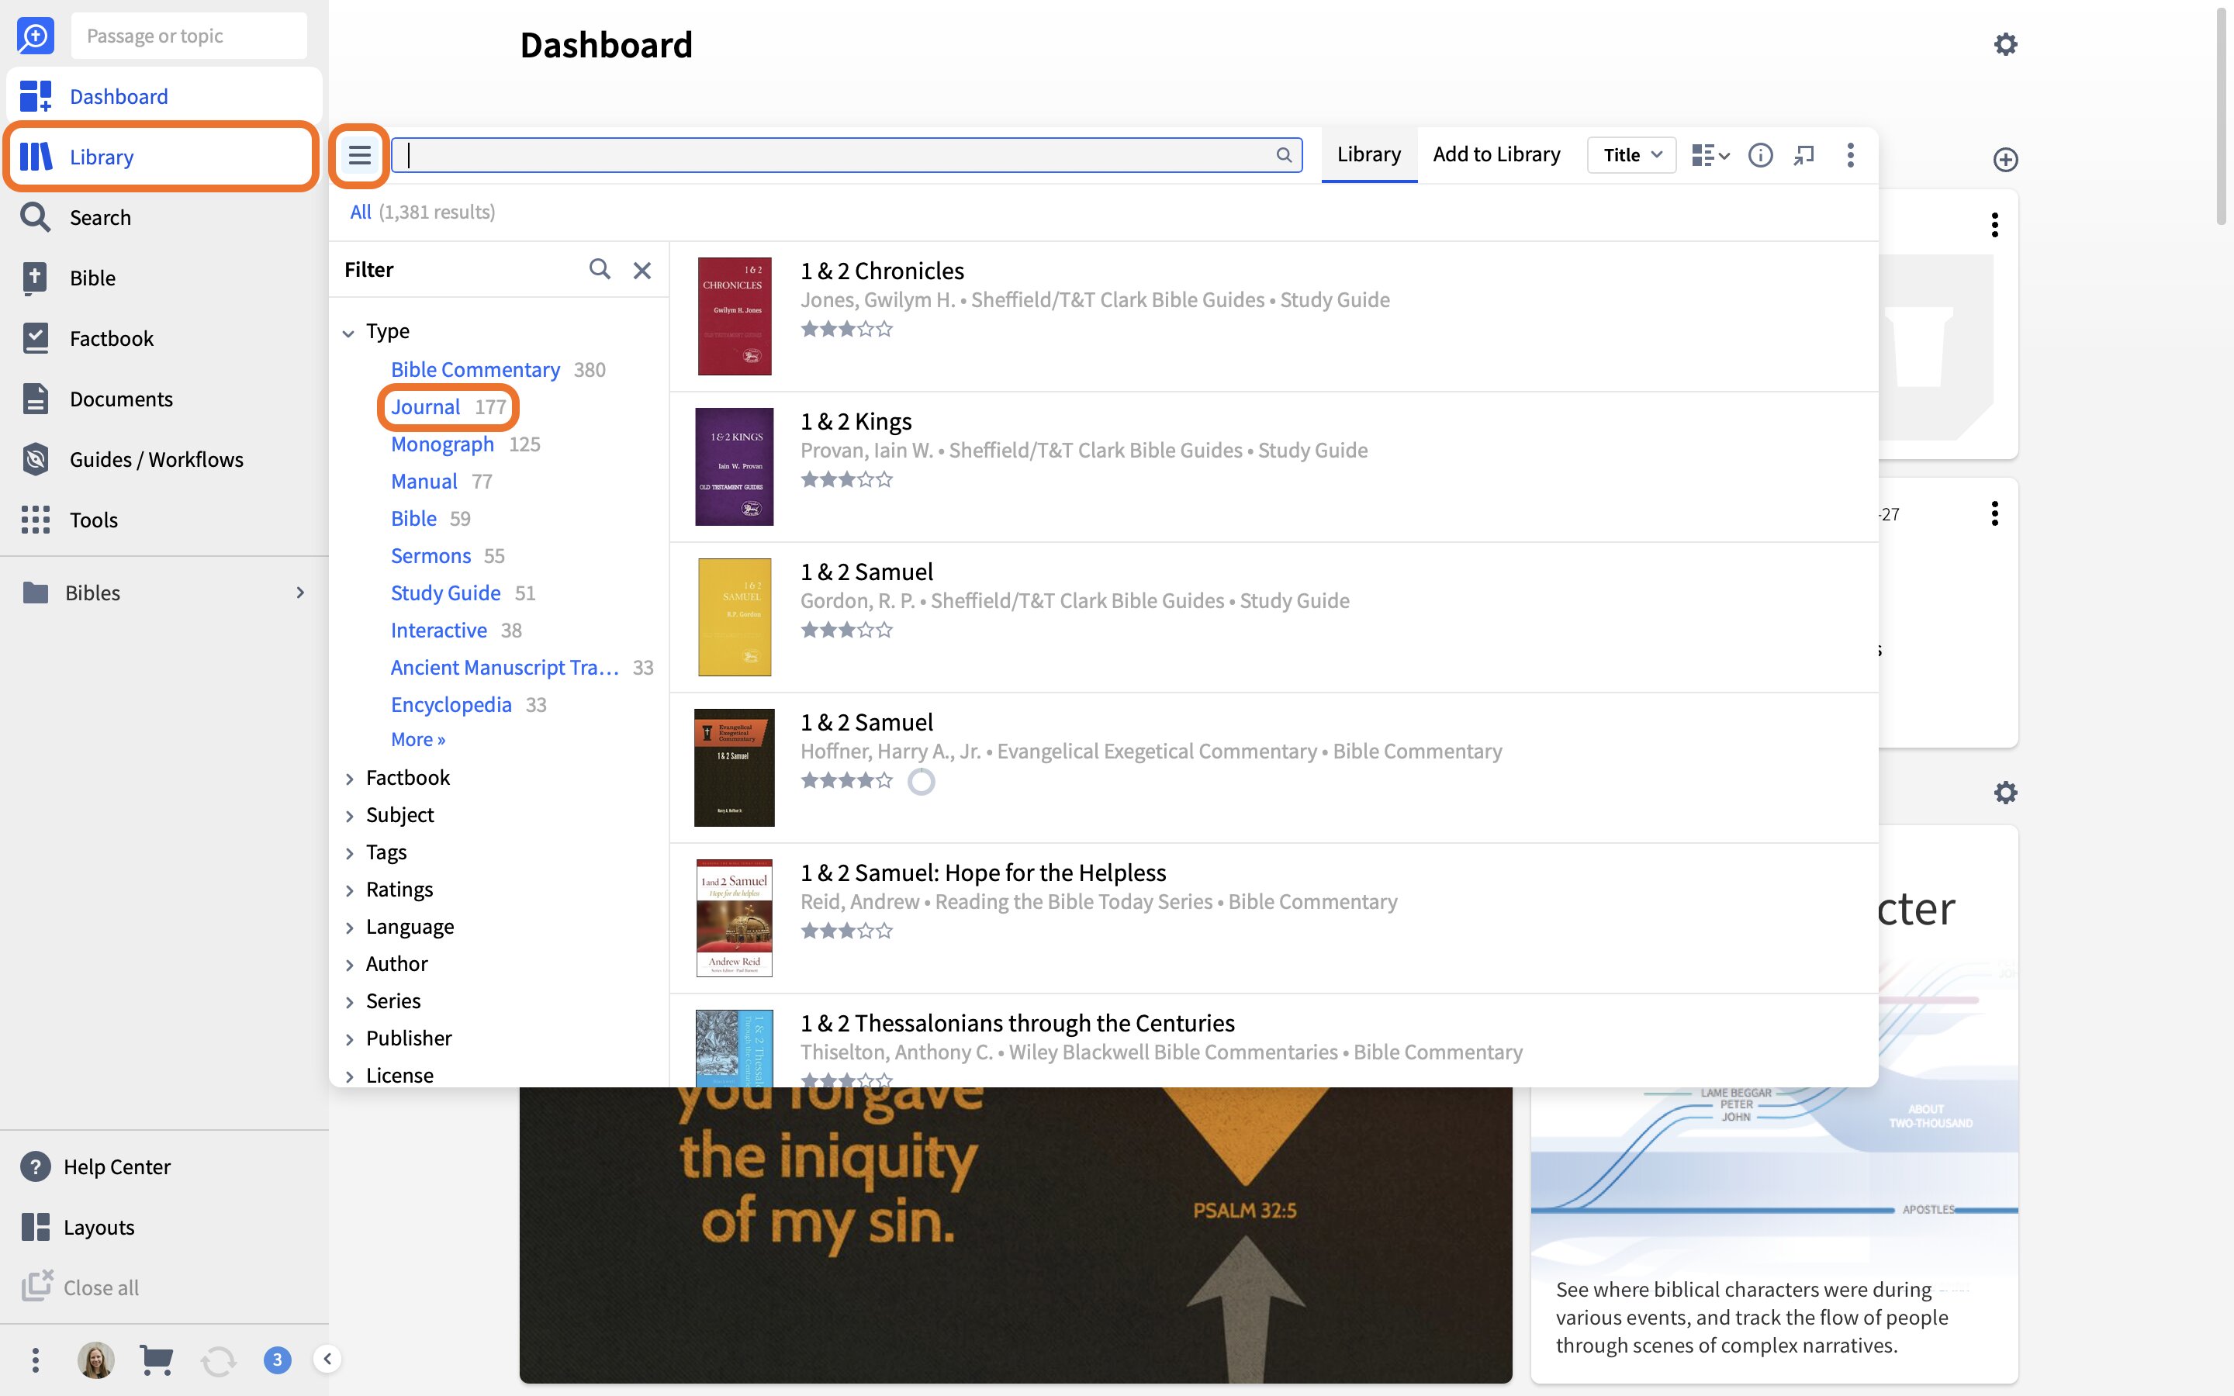Open library in a new panel icon

pos(1803,155)
